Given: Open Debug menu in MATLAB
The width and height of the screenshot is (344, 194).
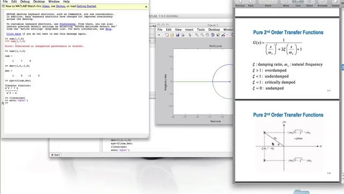Looking at the screenshot, I should [x=25, y=1].
